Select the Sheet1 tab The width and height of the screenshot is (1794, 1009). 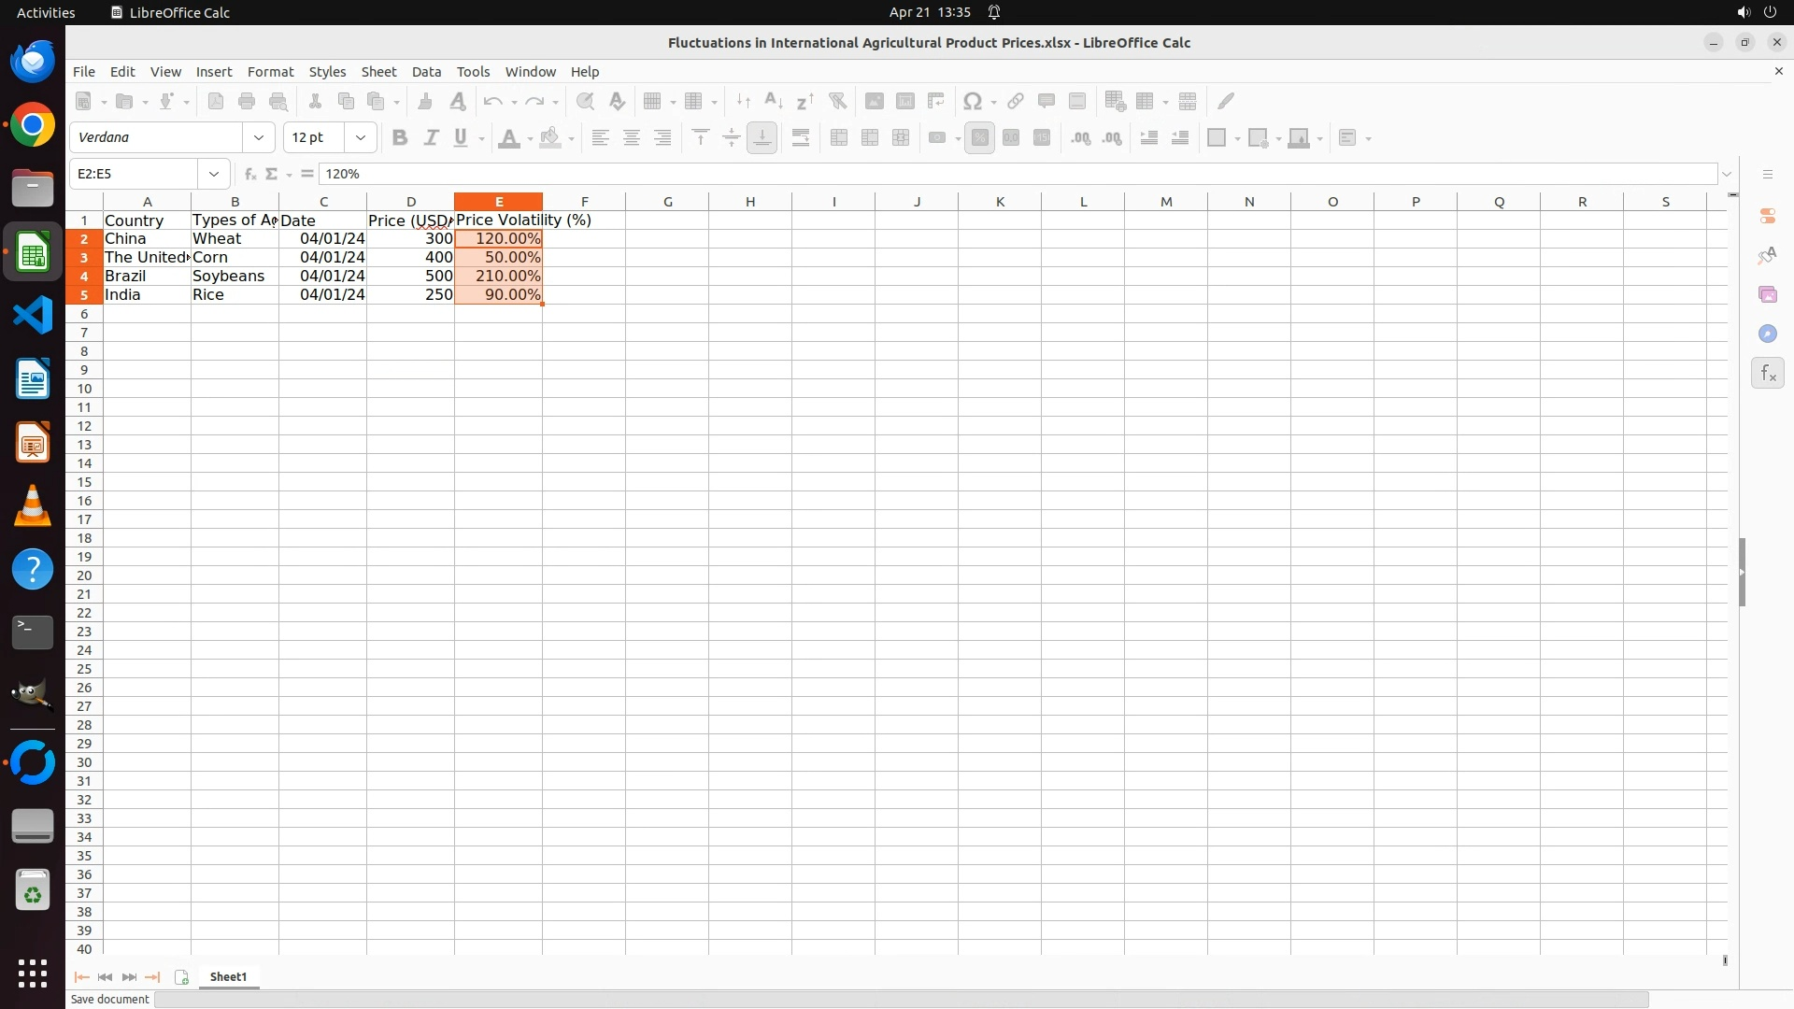pos(228,976)
